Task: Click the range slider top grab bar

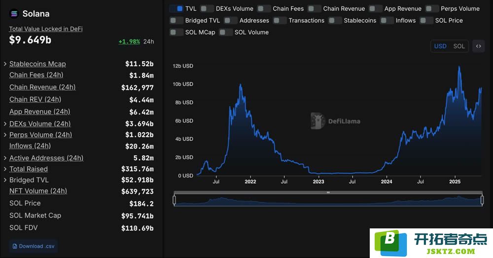Action: [x=328, y=192]
